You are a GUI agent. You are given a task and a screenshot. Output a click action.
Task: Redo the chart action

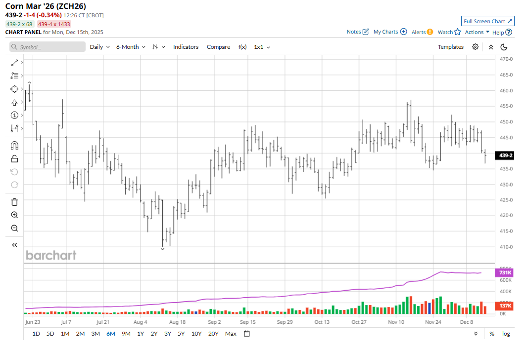coord(14,185)
